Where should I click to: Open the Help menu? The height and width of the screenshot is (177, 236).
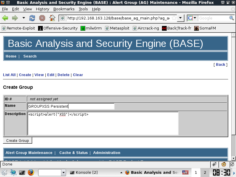pos(96,9)
